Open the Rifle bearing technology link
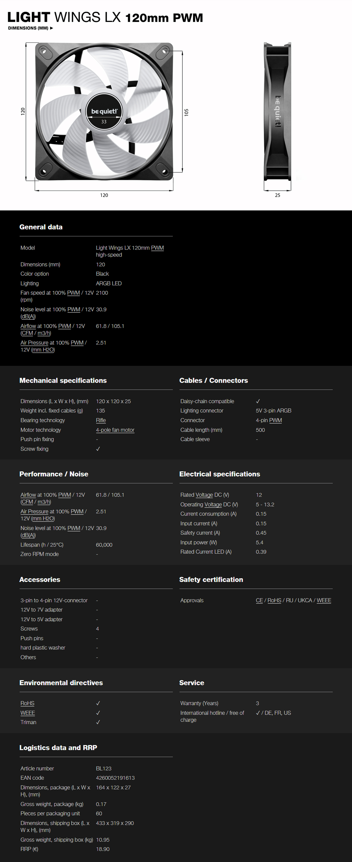The height and width of the screenshot is (862, 352). coord(101,420)
